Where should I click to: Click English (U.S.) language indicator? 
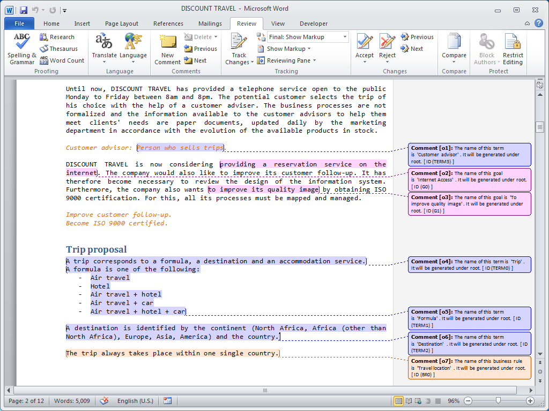[135, 401]
